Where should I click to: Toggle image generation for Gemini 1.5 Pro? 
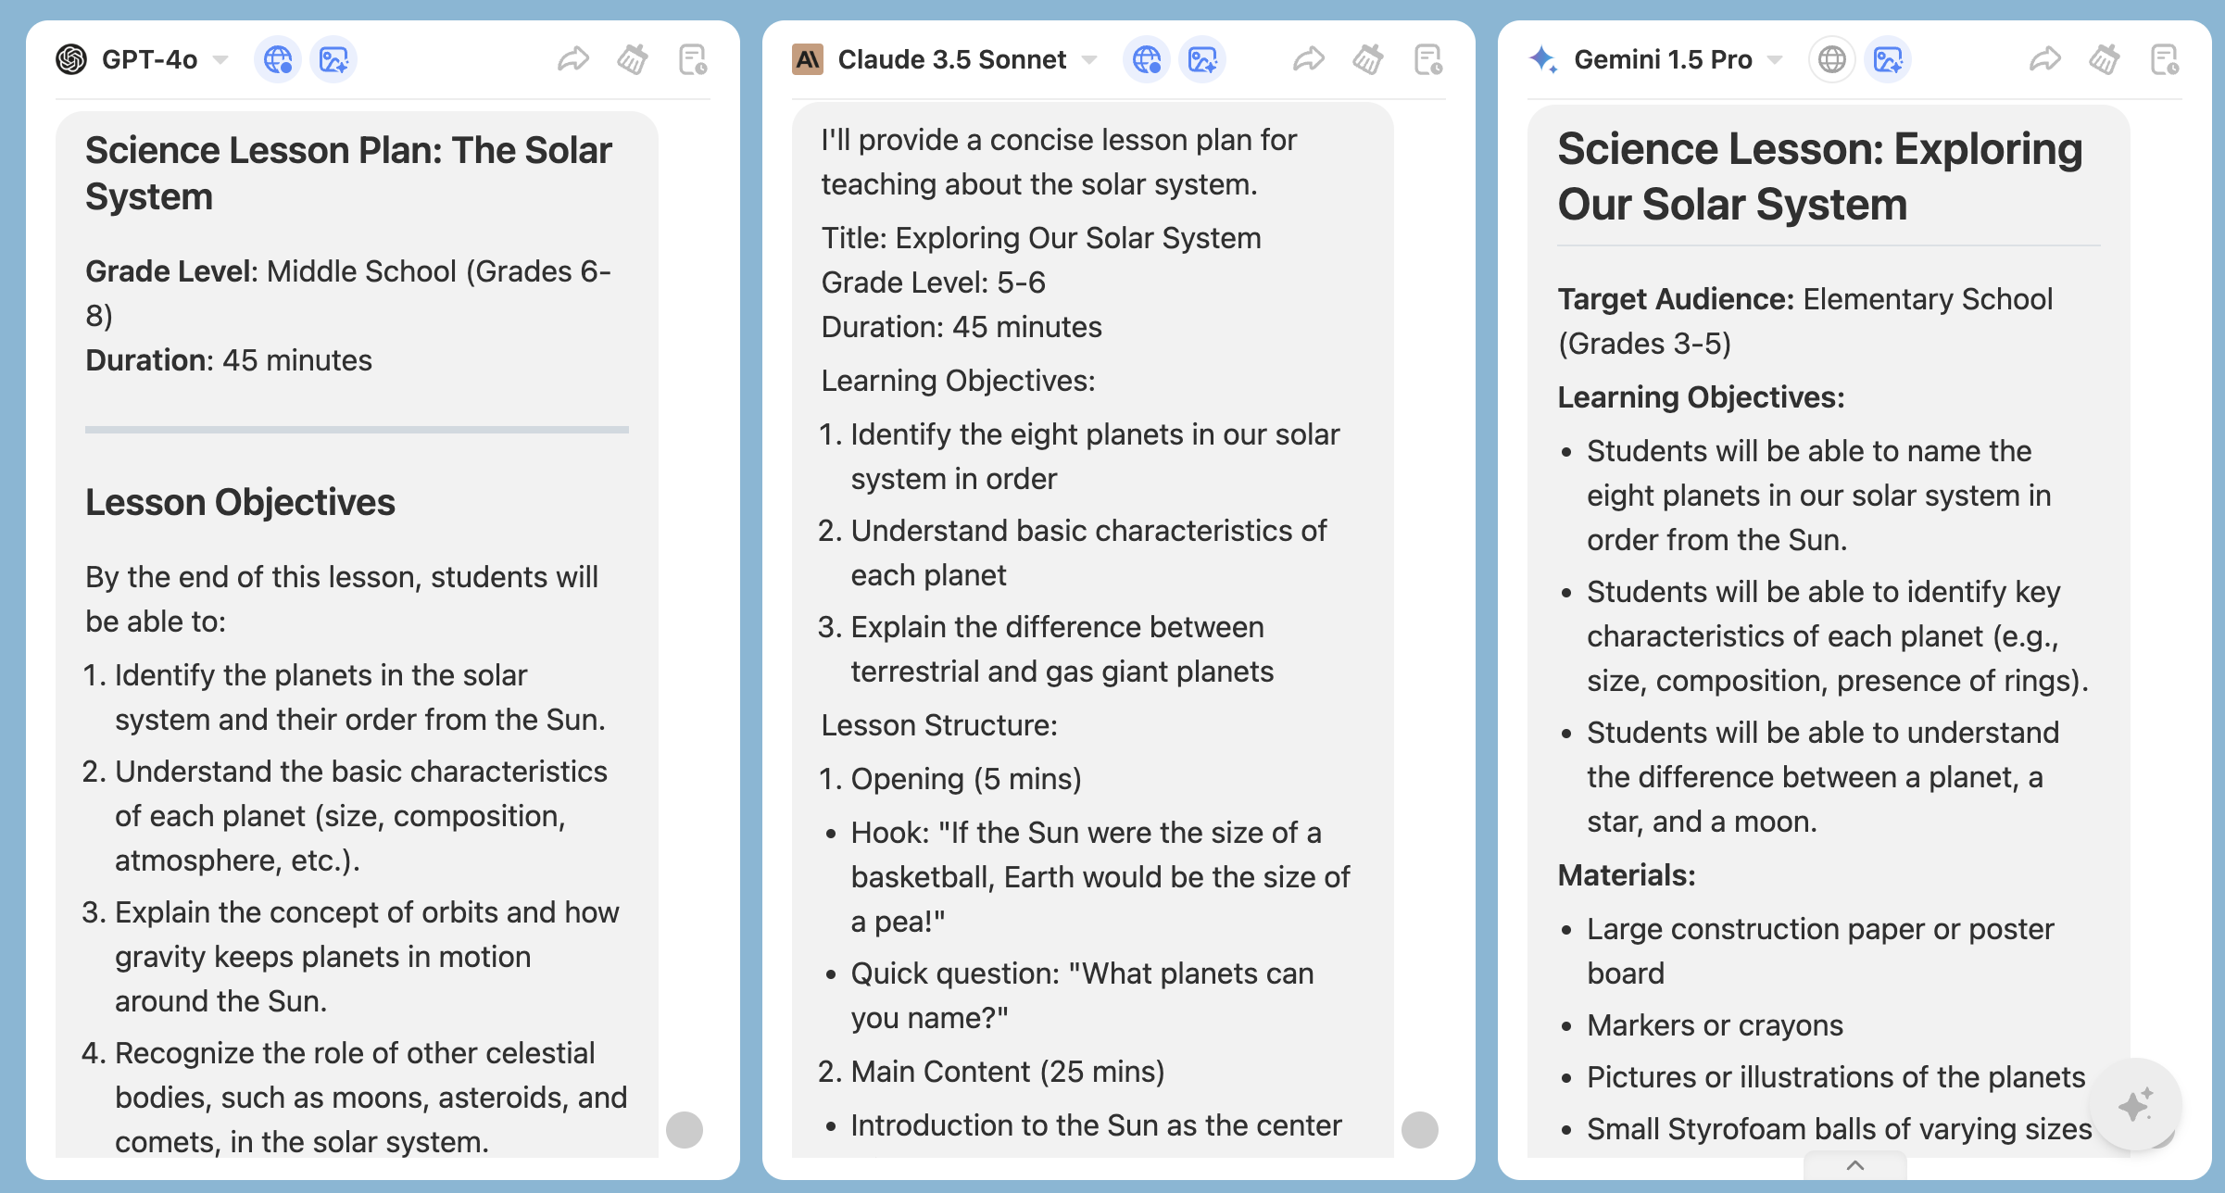[1888, 60]
